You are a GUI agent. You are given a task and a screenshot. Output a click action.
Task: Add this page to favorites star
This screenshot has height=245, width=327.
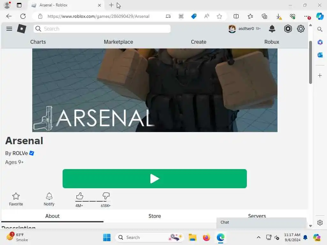[x=219, y=16]
